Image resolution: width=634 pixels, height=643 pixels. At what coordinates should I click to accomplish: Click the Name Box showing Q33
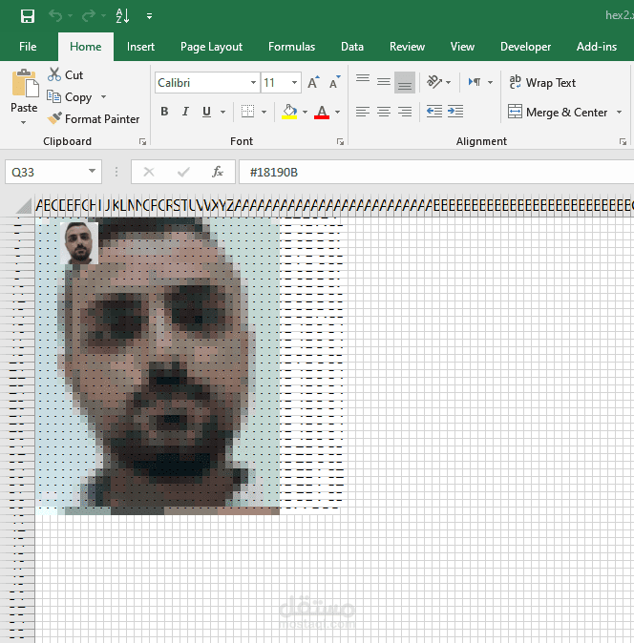pyautogui.click(x=45, y=172)
